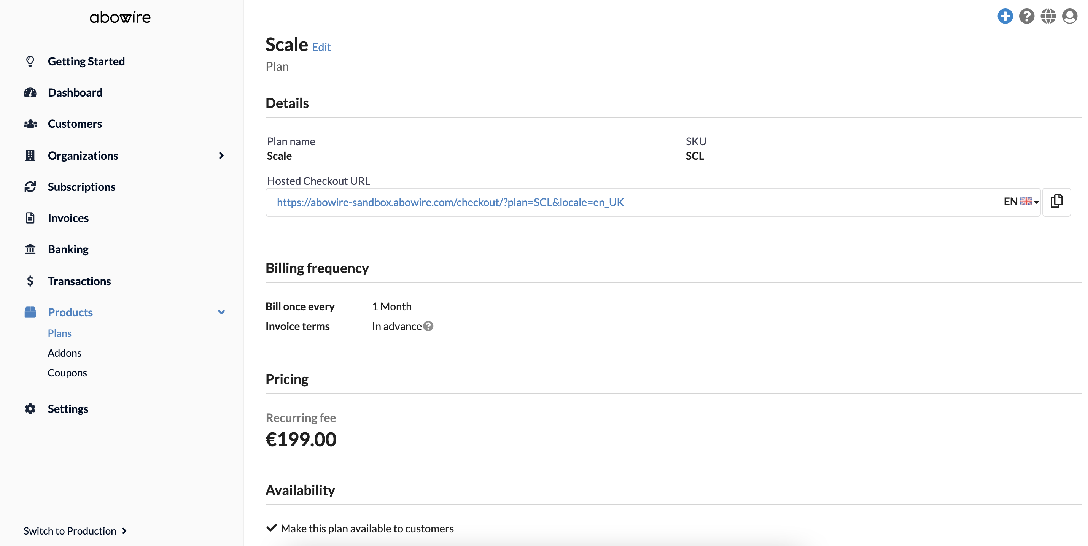The width and height of the screenshot is (1088, 546).
Task: Click the Banking building icon
Action: 30,249
